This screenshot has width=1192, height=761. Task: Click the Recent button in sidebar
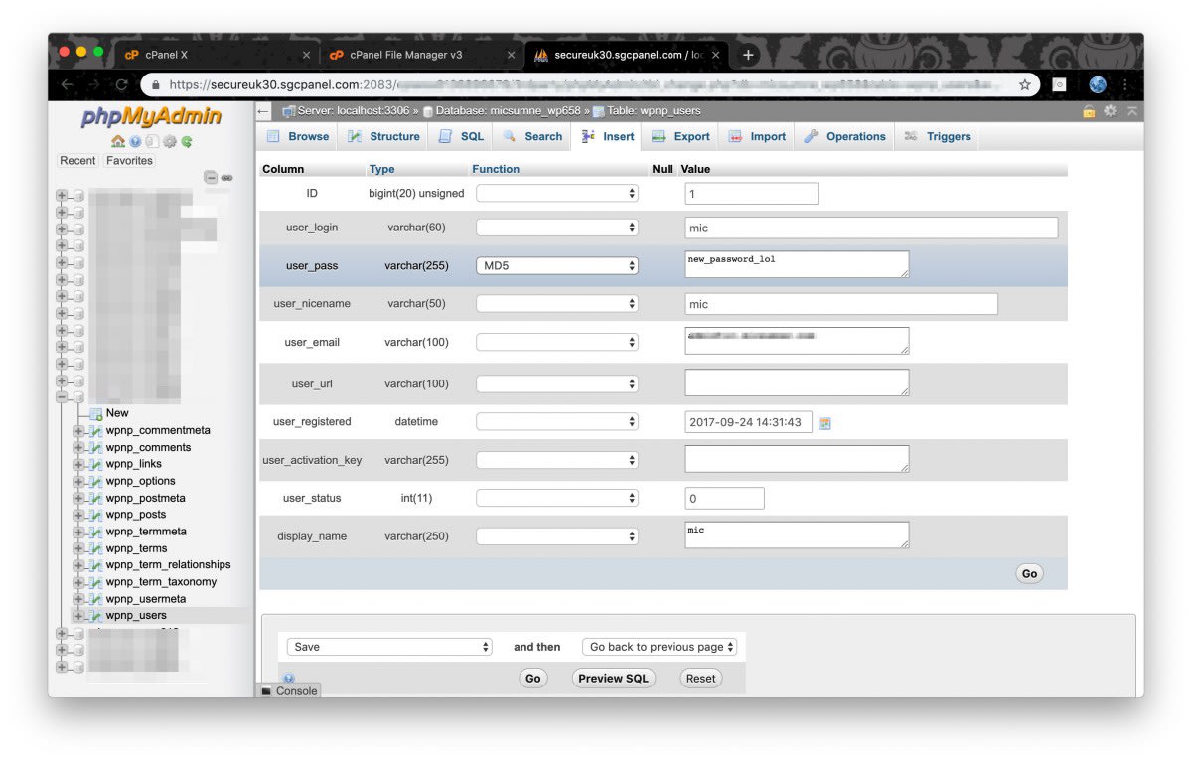[x=77, y=161]
